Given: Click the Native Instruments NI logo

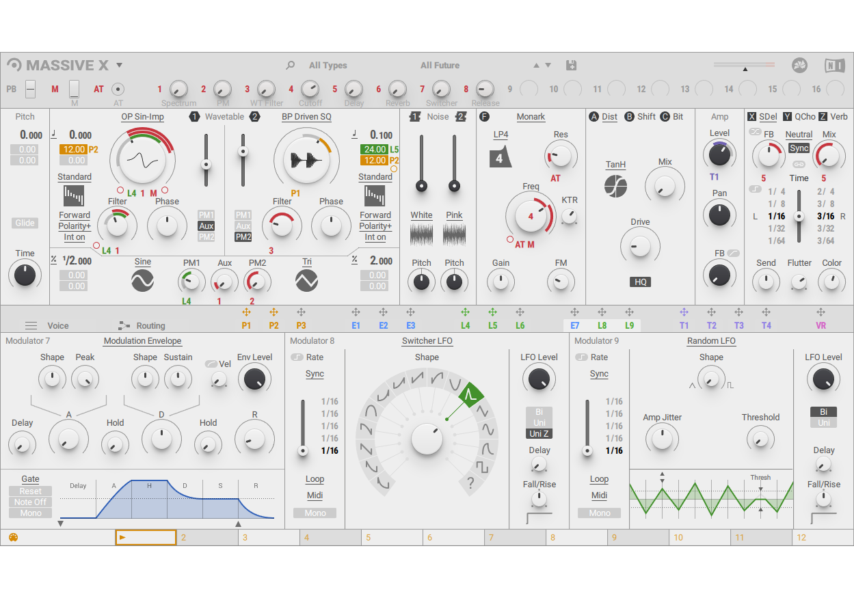Looking at the screenshot, I should coord(834,65).
